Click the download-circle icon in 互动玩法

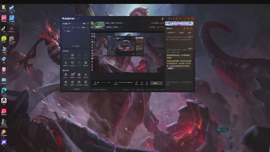(66, 64)
